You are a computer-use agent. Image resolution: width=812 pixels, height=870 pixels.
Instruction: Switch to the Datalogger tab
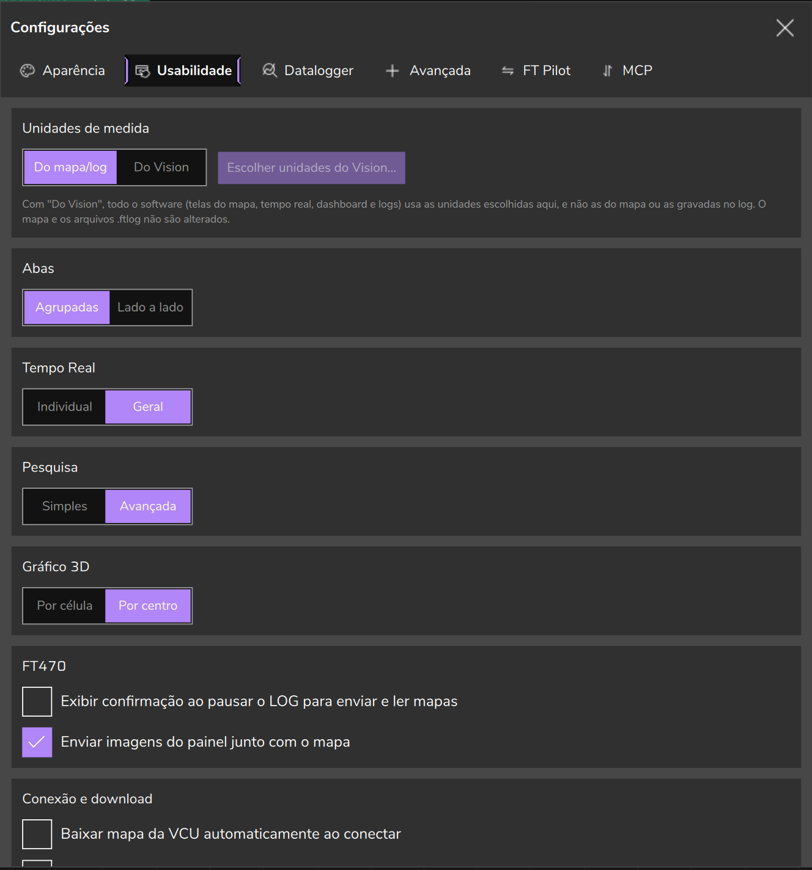tap(308, 71)
